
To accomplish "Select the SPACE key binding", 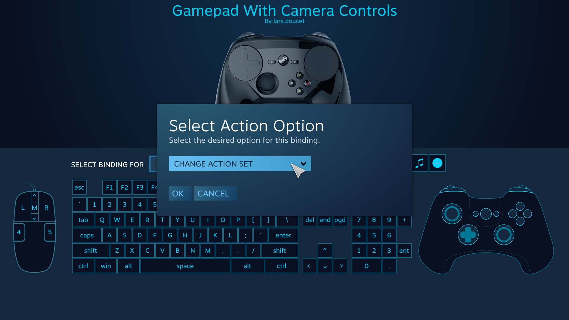I will coord(185,266).
